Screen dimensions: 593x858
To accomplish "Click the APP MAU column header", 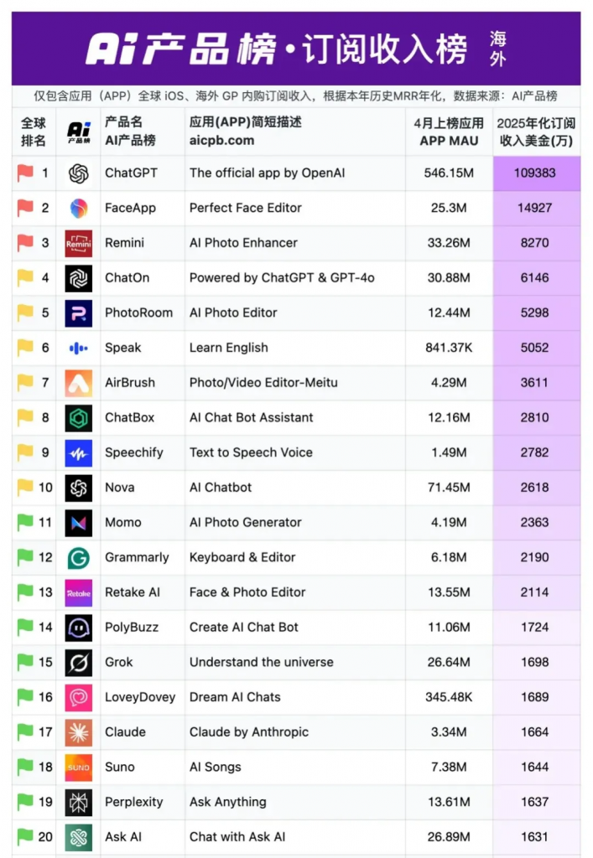I will (449, 141).
